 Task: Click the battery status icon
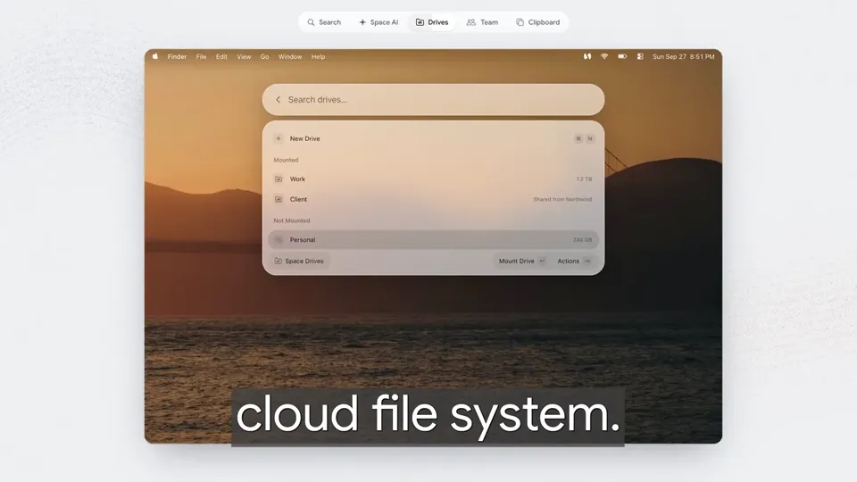pos(622,56)
